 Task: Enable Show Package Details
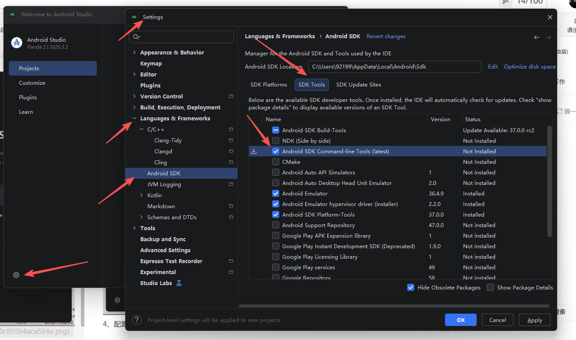pyautogui.click(x=490, y=288)
